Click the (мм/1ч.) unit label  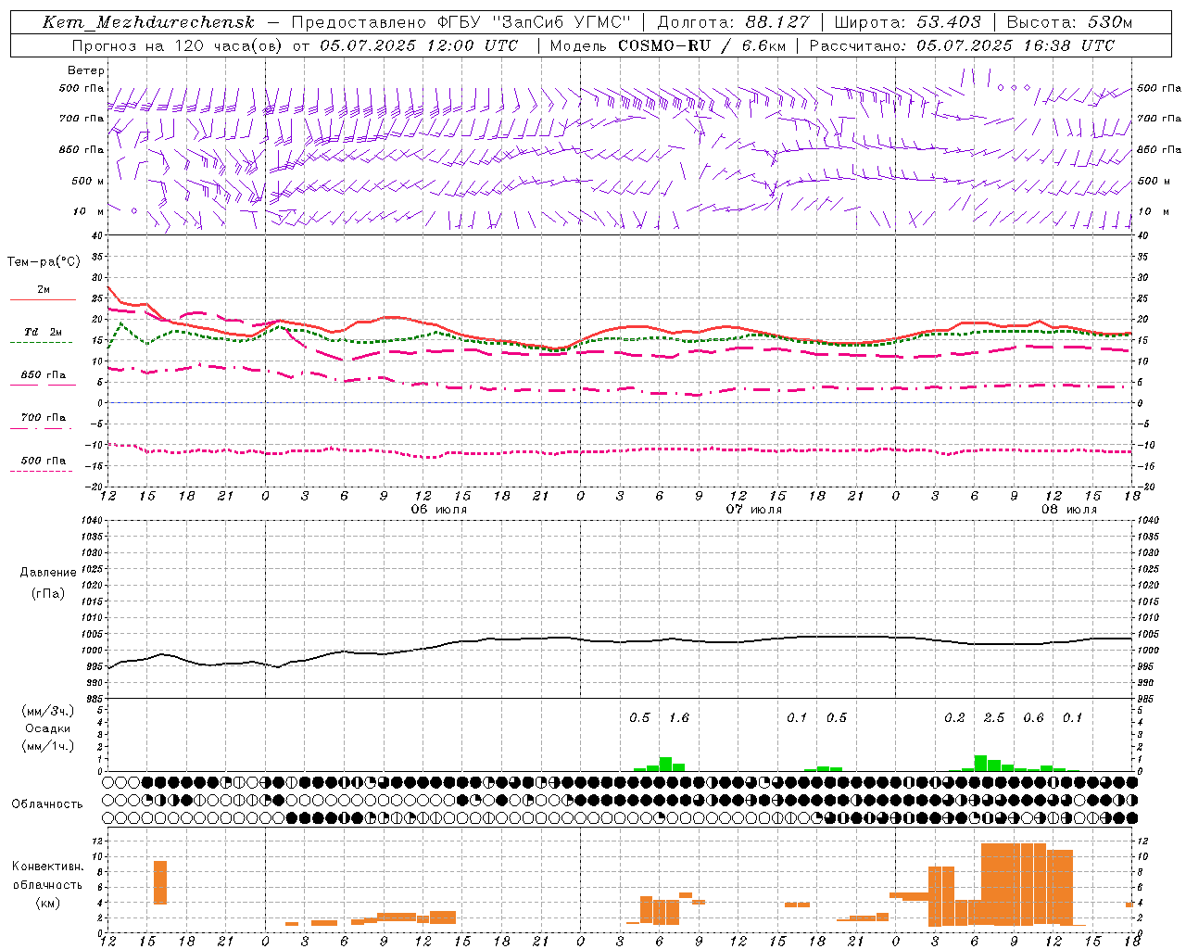(x=47, y=746)
